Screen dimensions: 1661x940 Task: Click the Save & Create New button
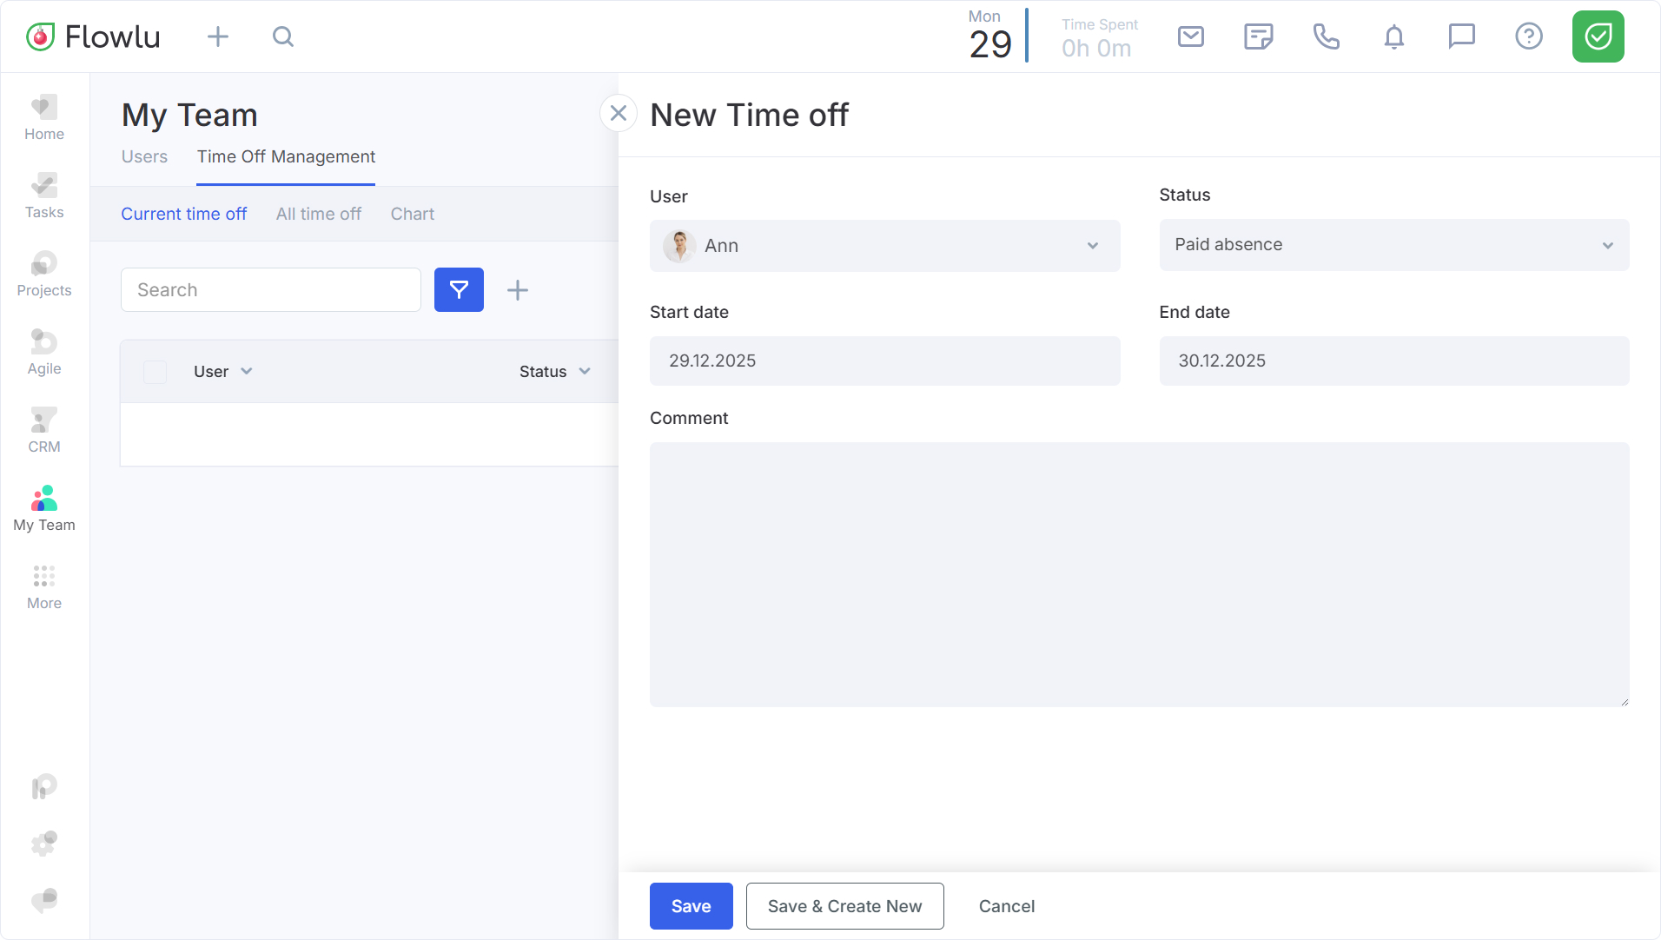[x=844, y=906]
